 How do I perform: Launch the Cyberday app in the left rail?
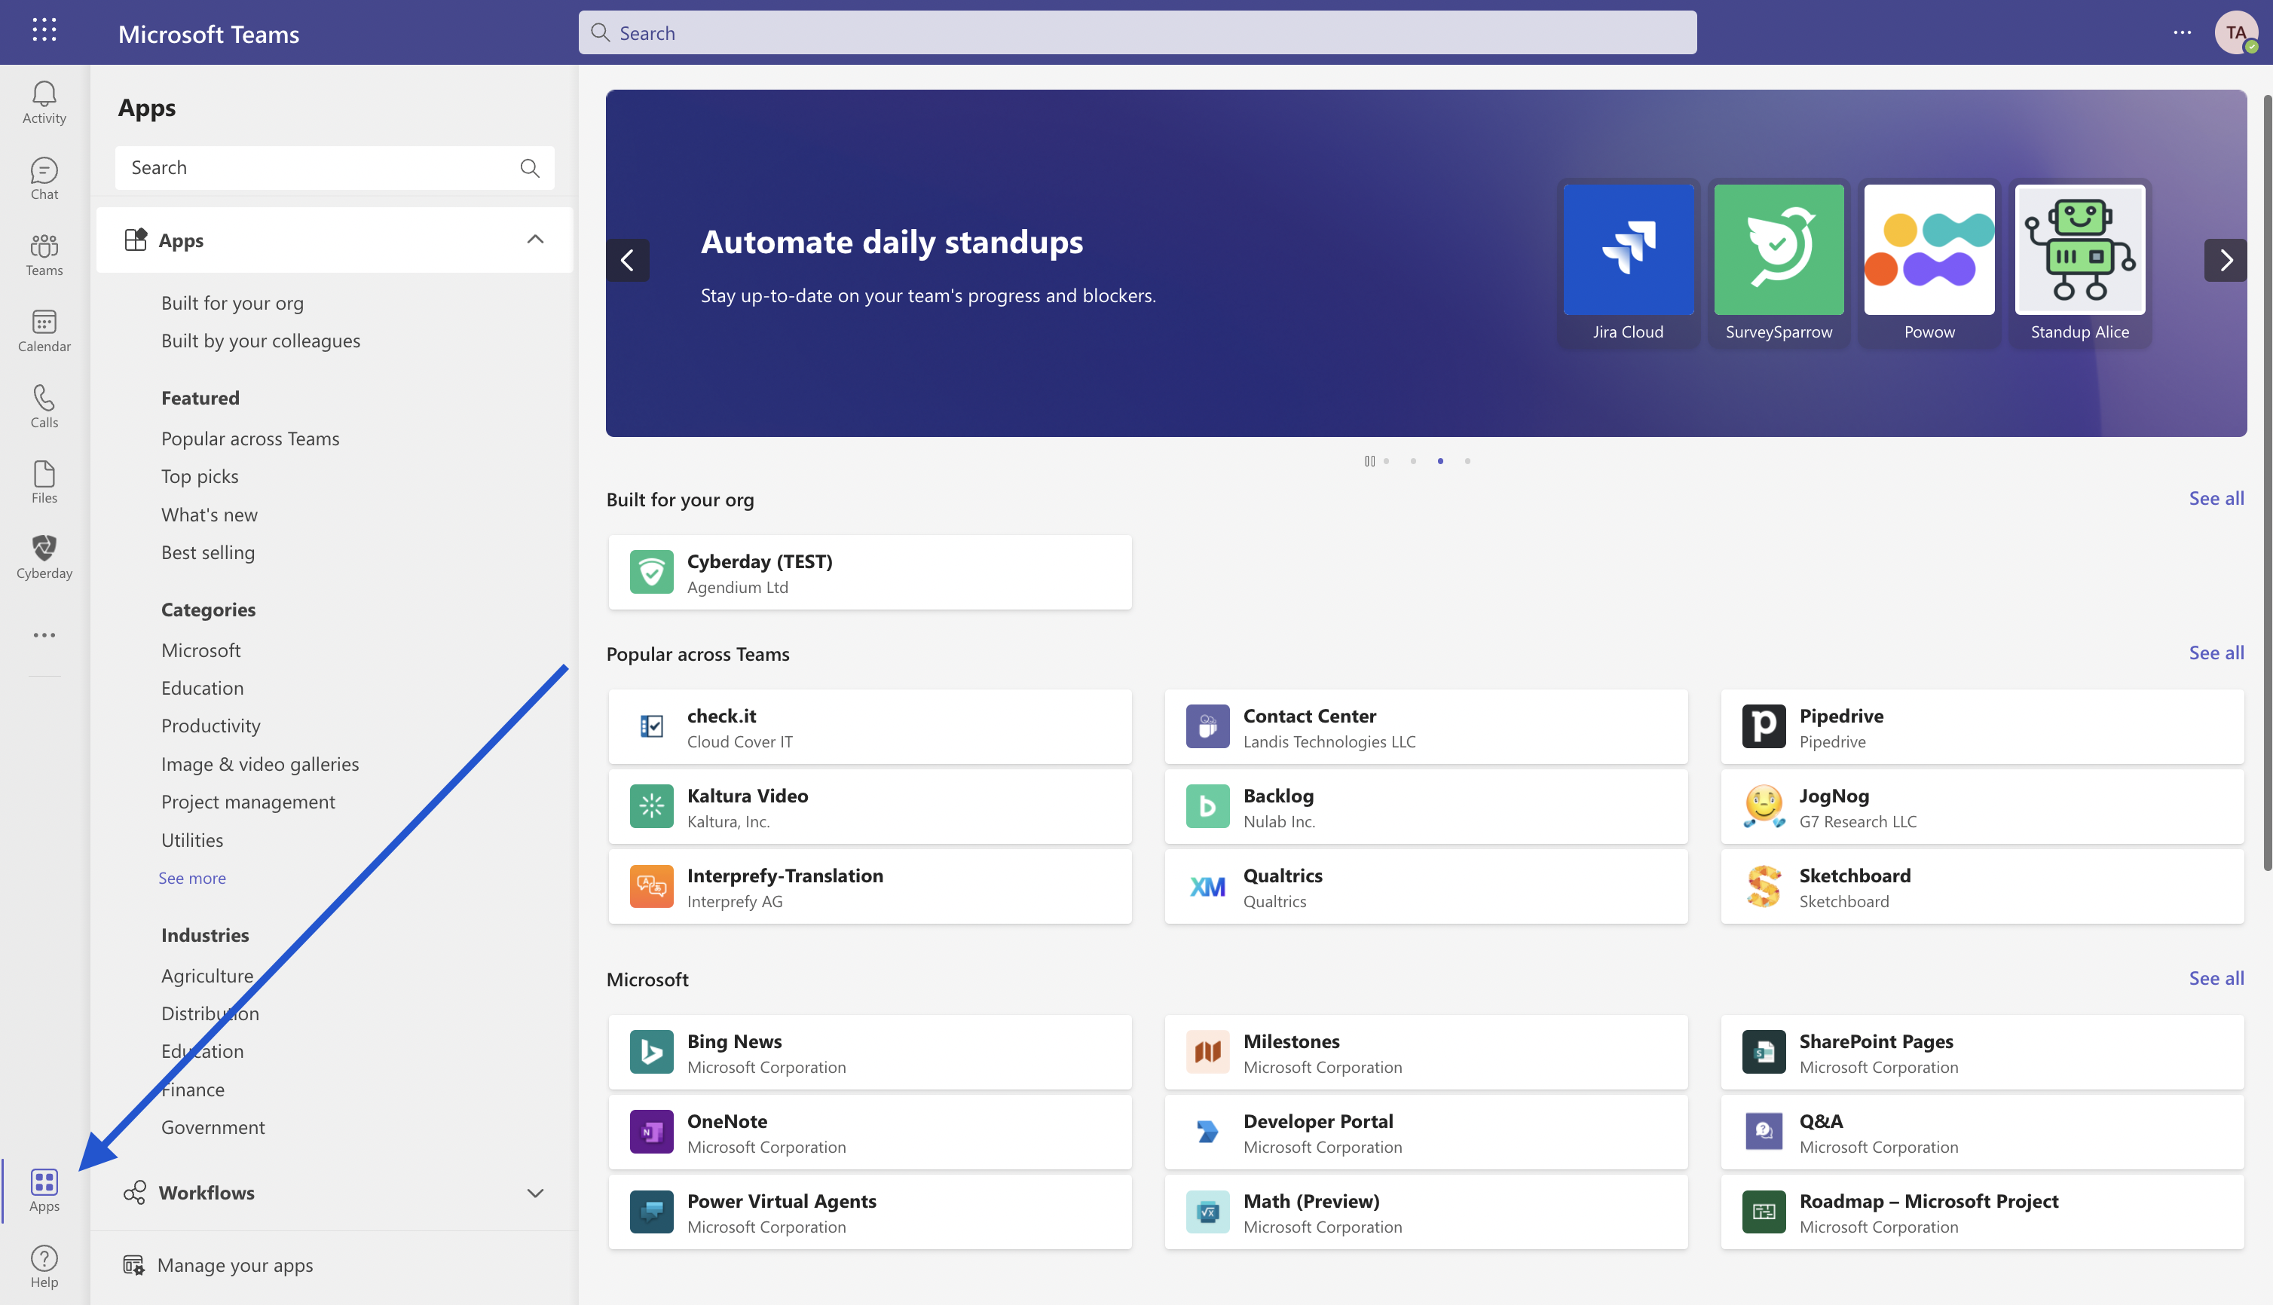[x=44, y=558]
